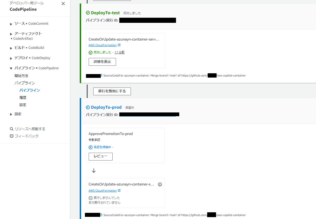
Task: Click the レビュー approval button
Action: click(x=100, y=156)
